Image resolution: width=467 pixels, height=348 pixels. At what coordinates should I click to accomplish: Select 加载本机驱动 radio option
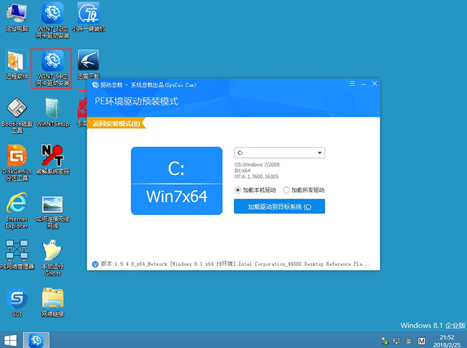coord(238,191)
